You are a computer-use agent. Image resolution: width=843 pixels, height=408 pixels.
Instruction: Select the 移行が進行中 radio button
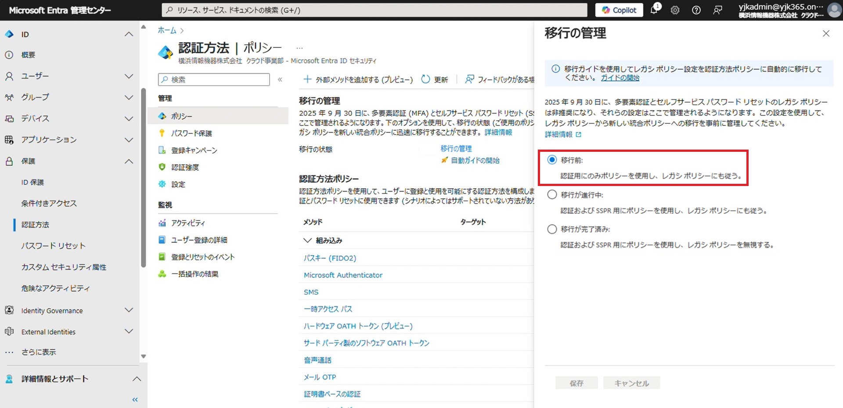[552, 195]
